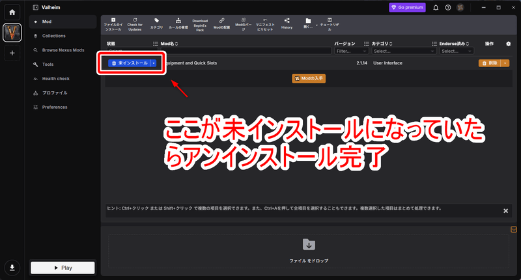The width and height of the screenshot is (521, 280).
Task: Click the Go premium button
Action: pyautogui.click(x=407, y=7)
